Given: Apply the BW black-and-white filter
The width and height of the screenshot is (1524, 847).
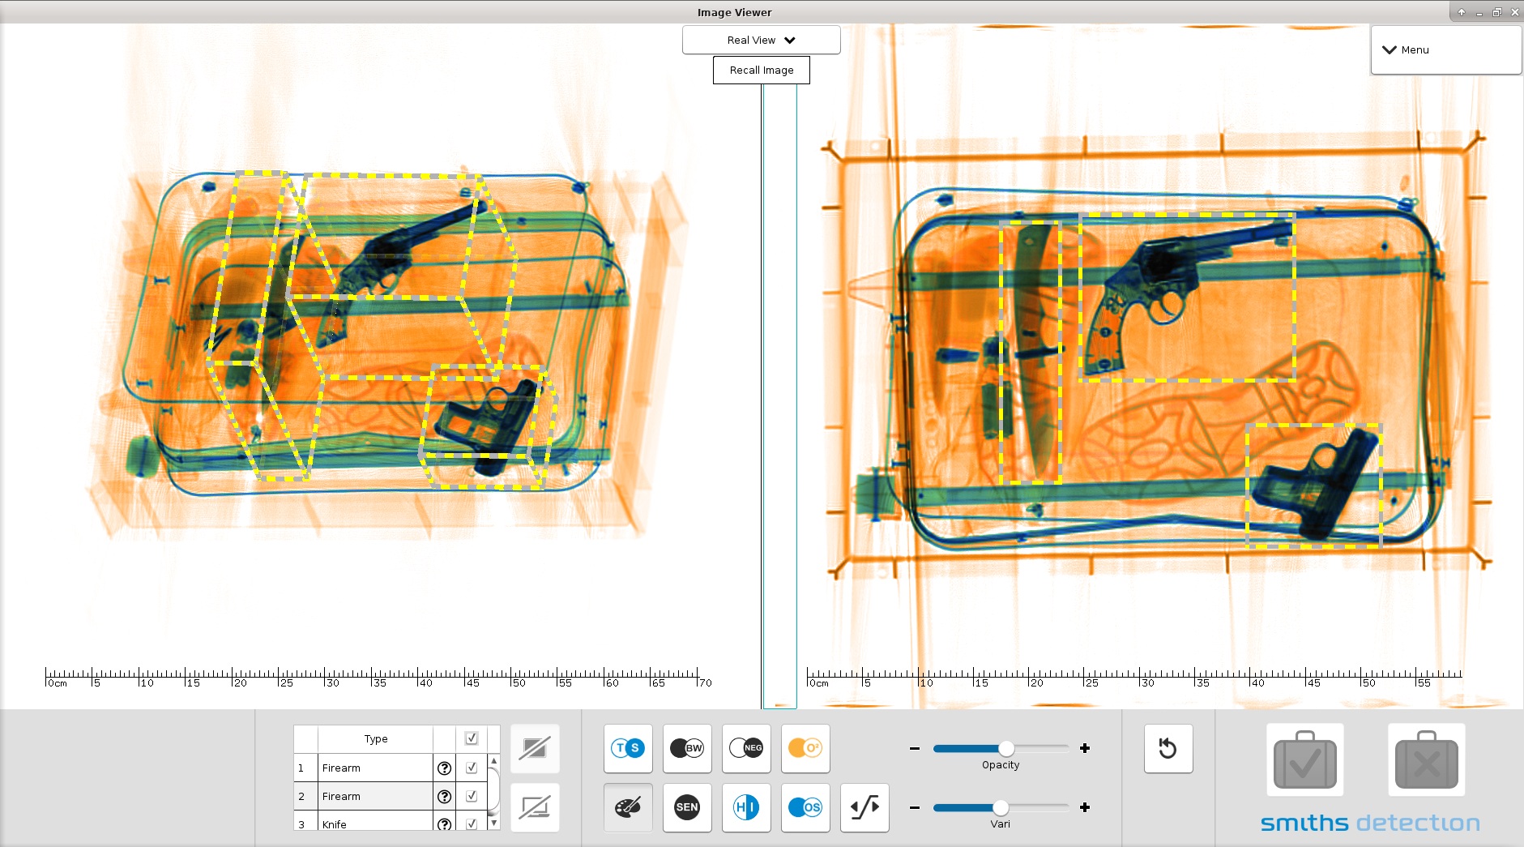Looking at the screenshot, I should [686, 748].
